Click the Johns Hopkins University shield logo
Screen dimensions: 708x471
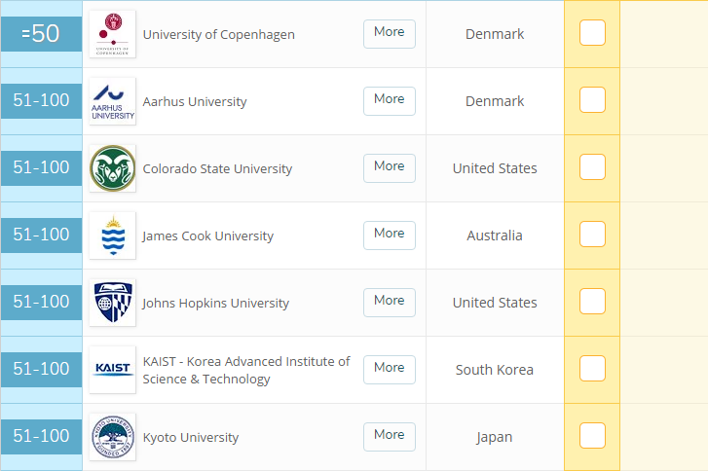(112, 303)
